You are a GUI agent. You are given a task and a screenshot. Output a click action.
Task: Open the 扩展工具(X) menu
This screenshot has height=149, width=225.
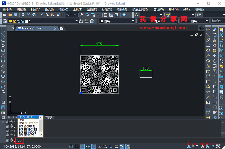click(x=140, y=10)
